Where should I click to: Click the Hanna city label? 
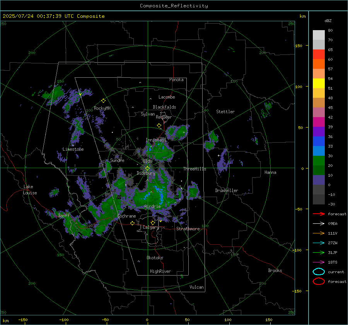270,172
